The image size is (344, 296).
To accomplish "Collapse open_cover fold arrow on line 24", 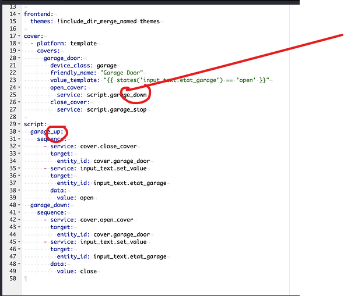I will [19, 87].
